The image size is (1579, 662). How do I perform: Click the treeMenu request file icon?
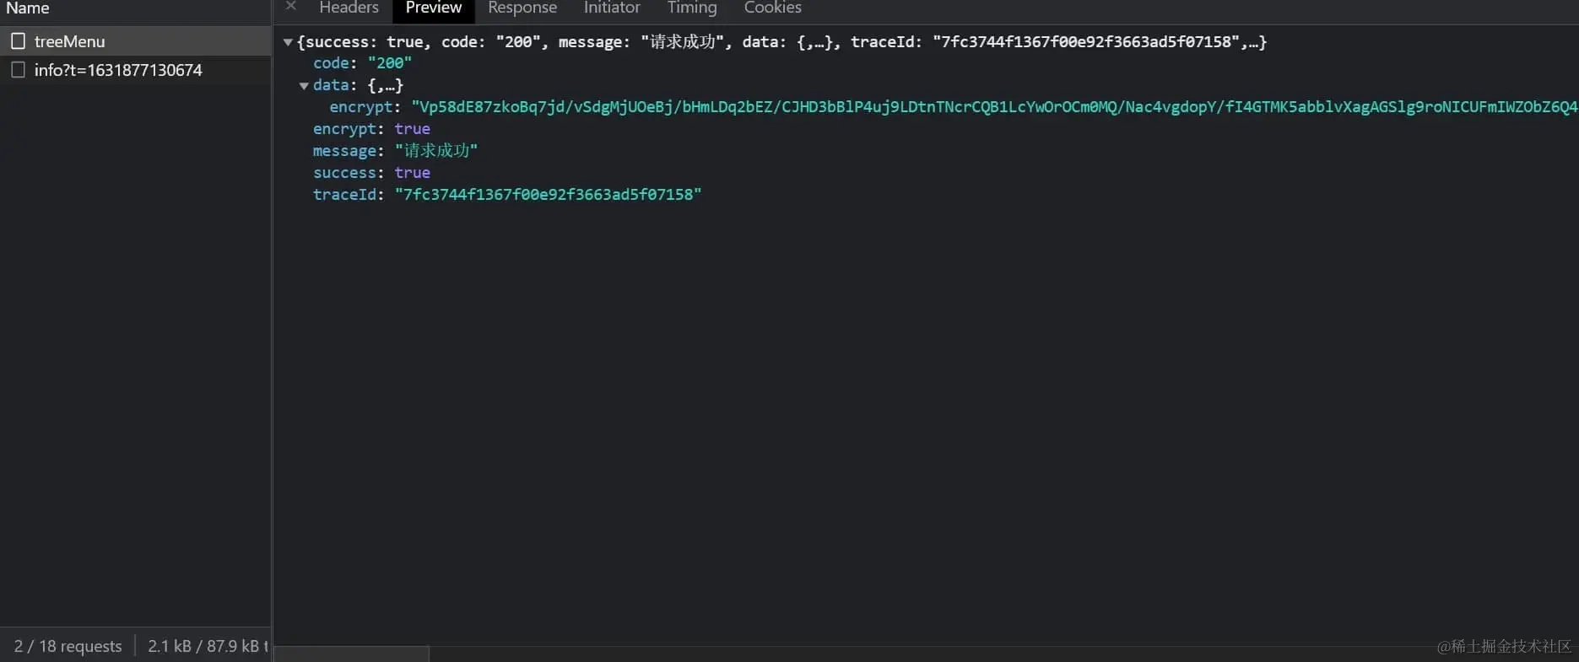point(18,40)
